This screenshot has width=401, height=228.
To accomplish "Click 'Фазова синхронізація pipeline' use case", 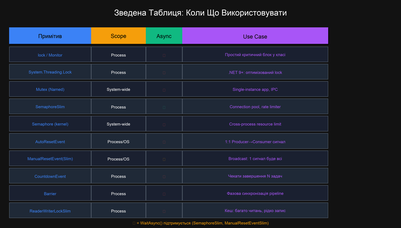I will click(x=255, y=193).
